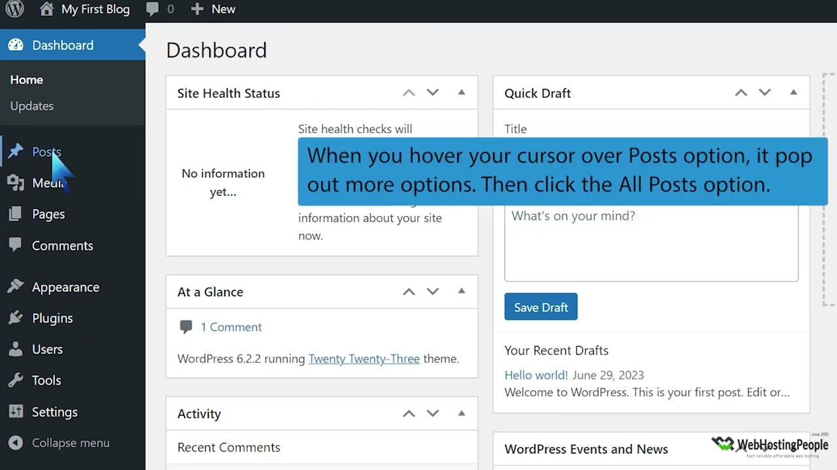This screenshot has height=470, width=837.
Task: Move Site Health Status panel up
Action: click(409, 93)
